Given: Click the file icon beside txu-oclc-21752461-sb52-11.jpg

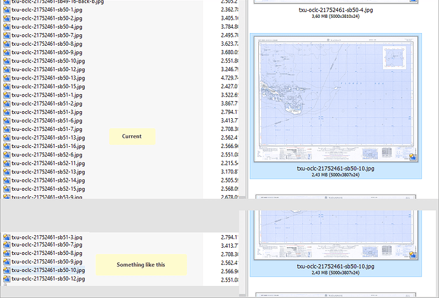Looking at the screenshot, I should [7, 163].
